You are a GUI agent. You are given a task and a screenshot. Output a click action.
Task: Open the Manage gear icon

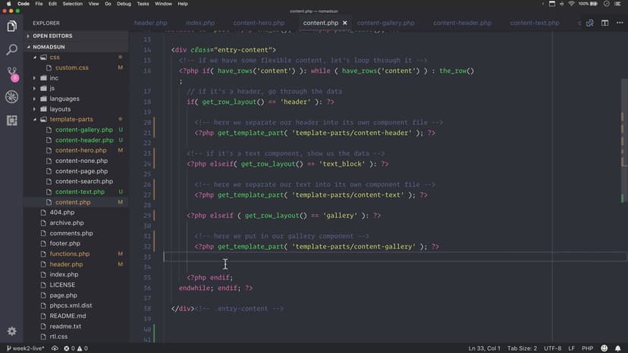(x=11, y=331)
